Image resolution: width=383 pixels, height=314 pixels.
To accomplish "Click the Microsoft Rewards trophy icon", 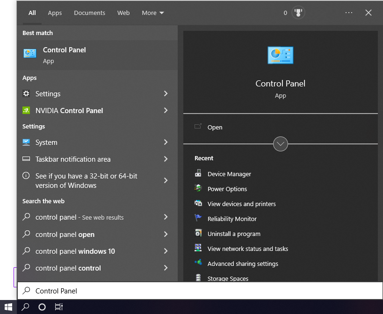I will [x=298, y=13].
